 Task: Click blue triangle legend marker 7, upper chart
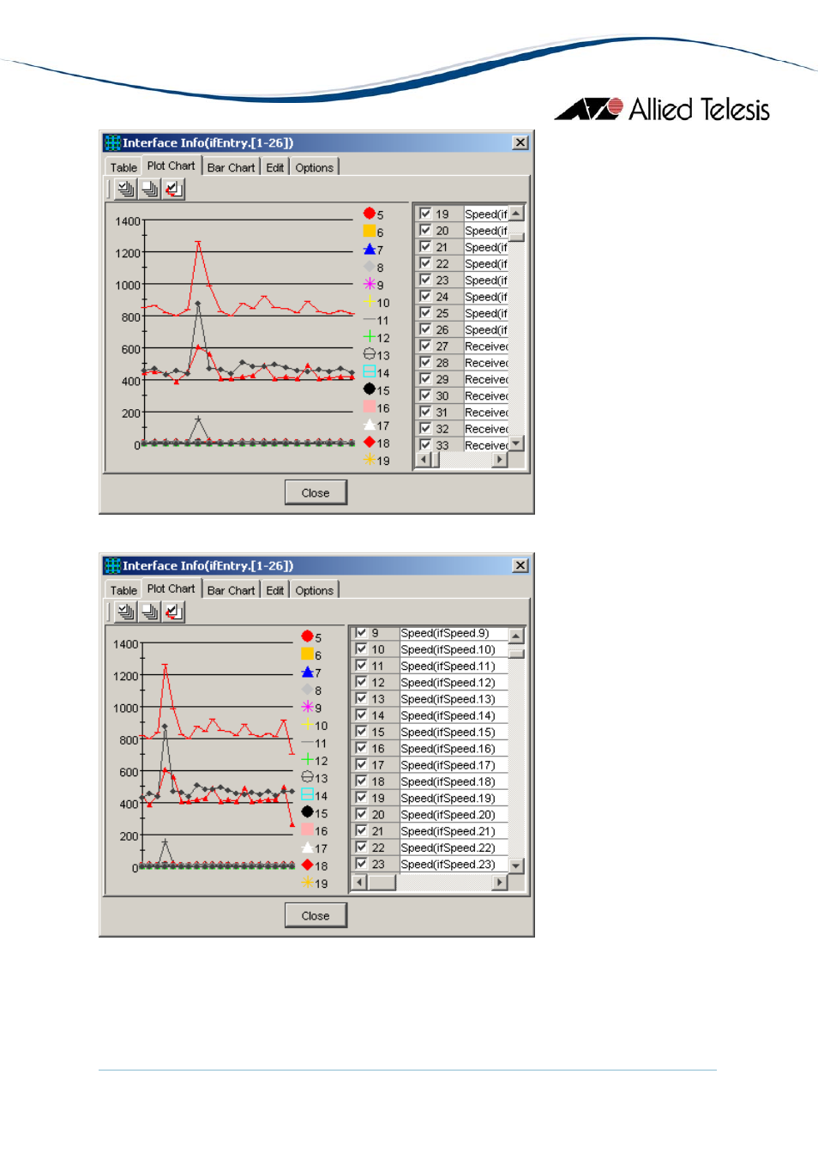(369, 249)
